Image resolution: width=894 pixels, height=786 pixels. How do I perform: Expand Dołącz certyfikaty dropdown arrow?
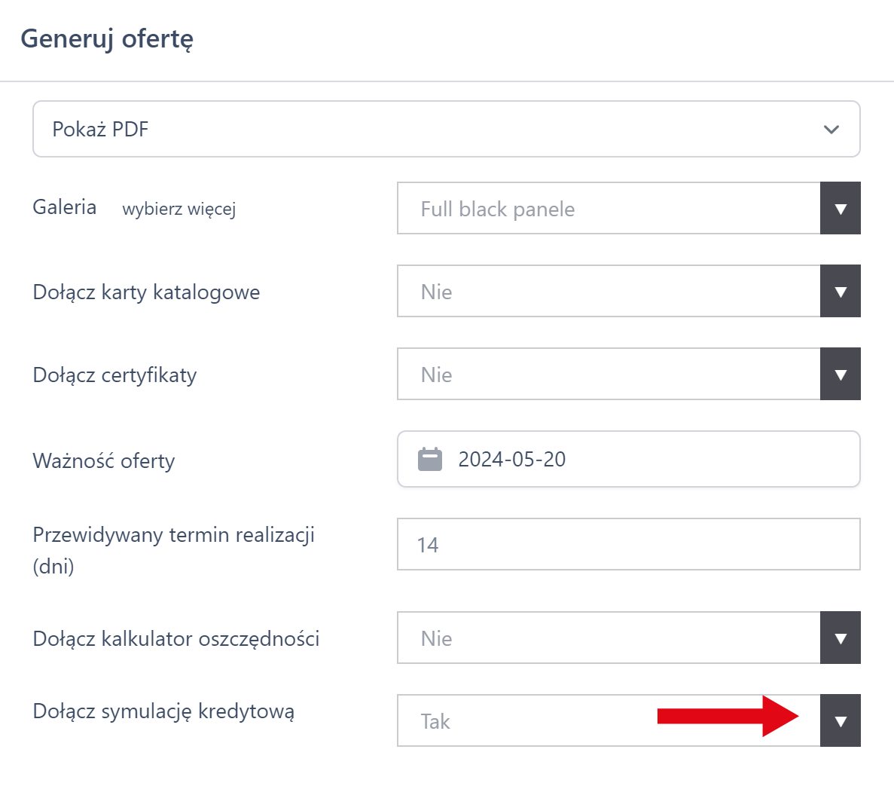(x=841, y=375)
